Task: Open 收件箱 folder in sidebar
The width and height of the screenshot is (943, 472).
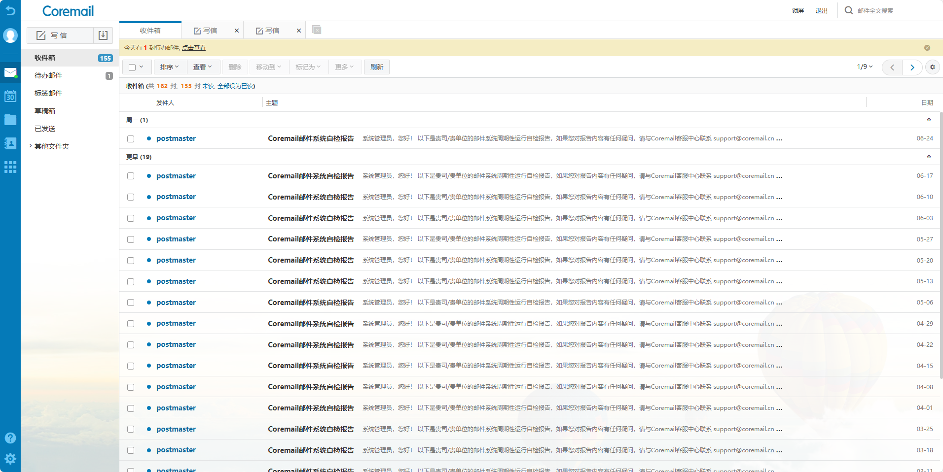Action: [70, 58]
